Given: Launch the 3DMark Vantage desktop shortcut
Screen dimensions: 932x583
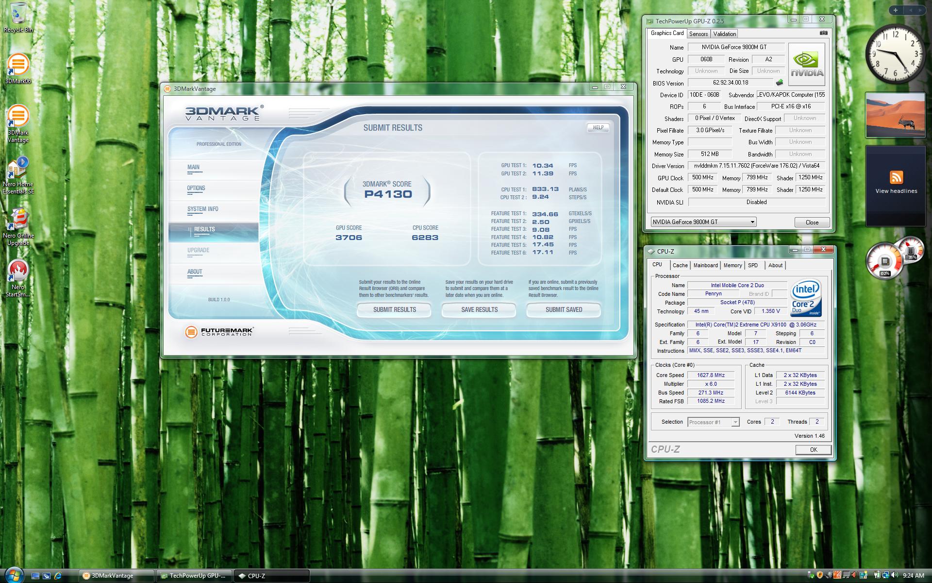Looking at the screenshot, I should [x=18, y=123].
